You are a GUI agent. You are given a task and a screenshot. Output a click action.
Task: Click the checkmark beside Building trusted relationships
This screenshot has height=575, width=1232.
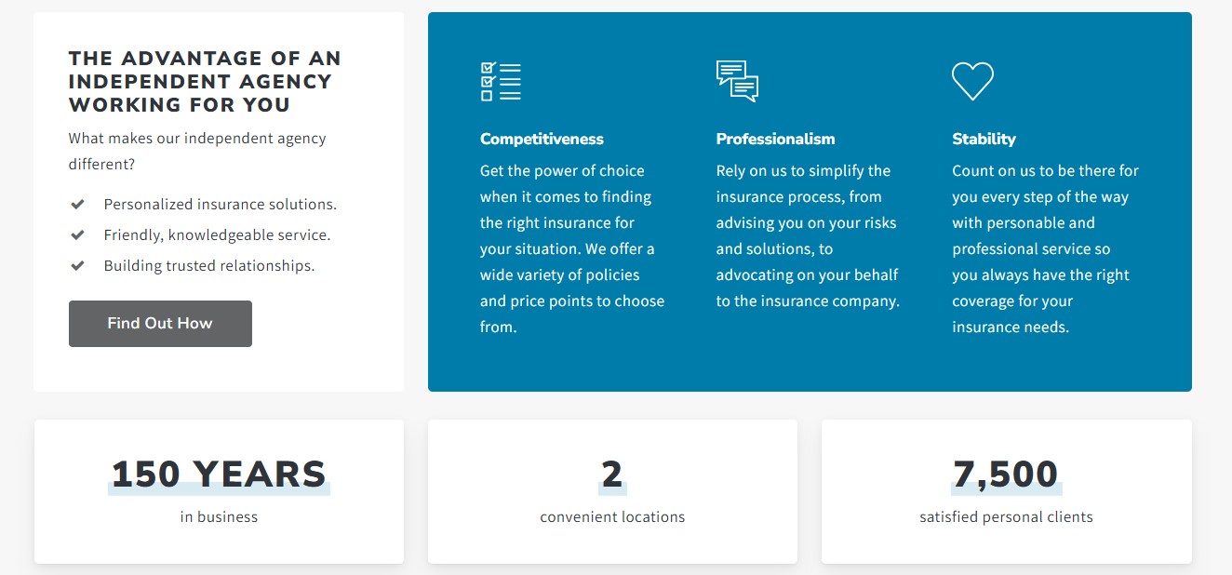(x=78, y=265)
